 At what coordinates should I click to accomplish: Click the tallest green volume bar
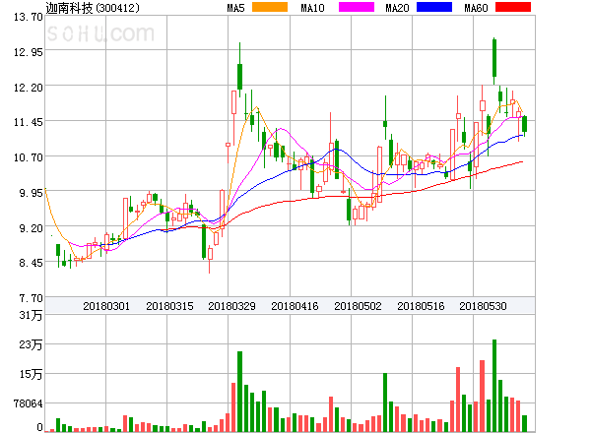point(494,385)
